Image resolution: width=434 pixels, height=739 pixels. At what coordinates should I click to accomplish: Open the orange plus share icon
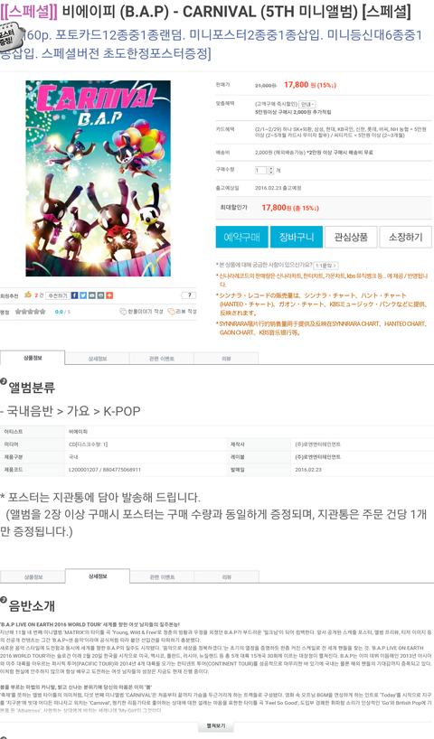pyautogui.click(x=109, y=295)
